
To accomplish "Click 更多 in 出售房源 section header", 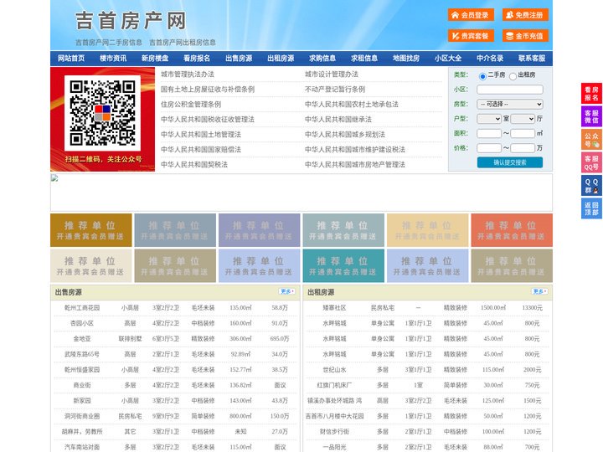I will pos(287,292).
